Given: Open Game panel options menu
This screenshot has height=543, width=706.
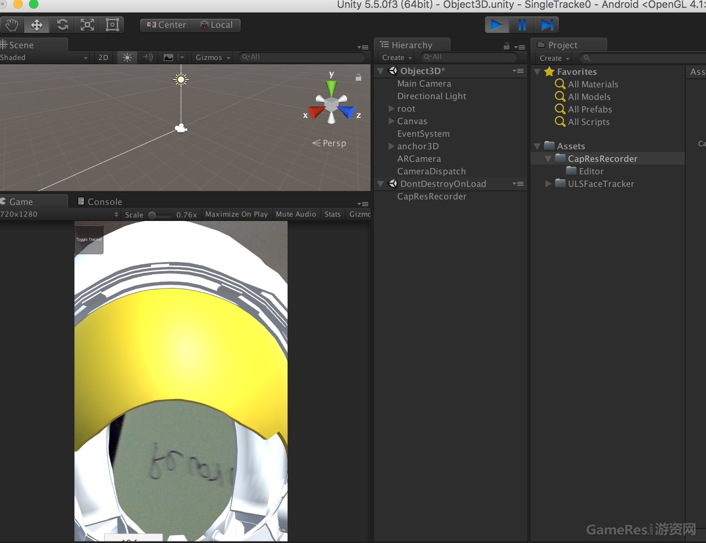Looking at the screenshot, I should click(x=363, y=204).
